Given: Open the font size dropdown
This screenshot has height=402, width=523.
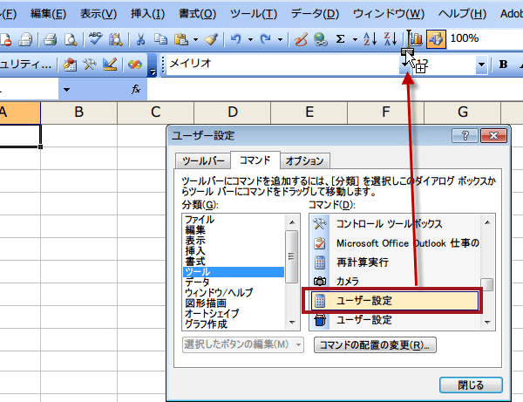Looking at the screenshot, I should [481, 65].
